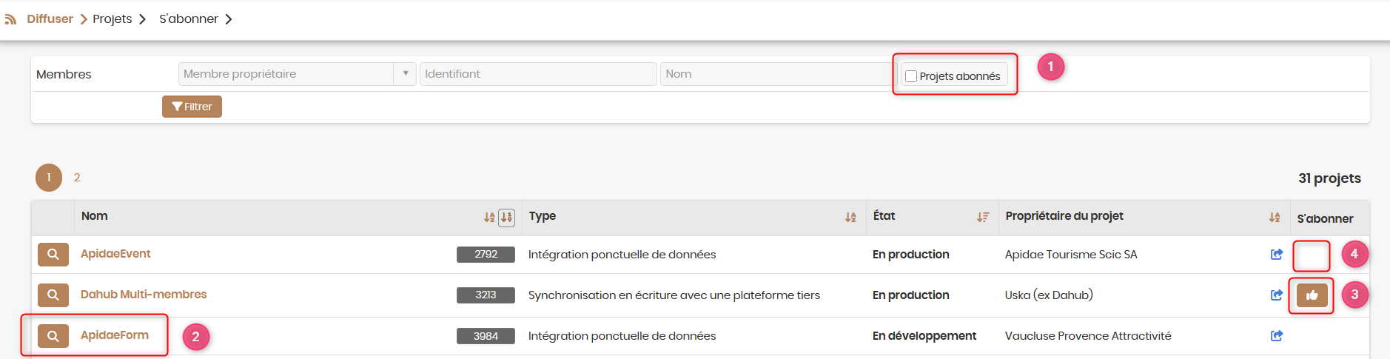The height and width of the screenshot is (359, 1390).
Task: Open the Dahub Multi-membres magnifier button
Action: coord(53,295)
